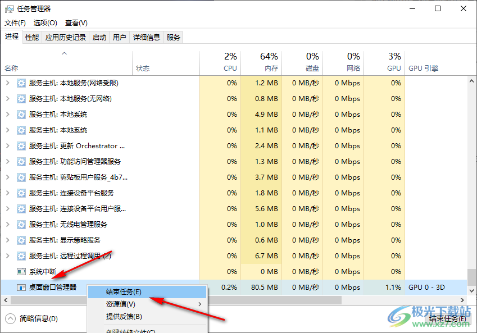Click the gear icon of 服务主机: 连接设备平台服务
The width and height of the screenshot is (477, 333).
[x=21, y=193]
